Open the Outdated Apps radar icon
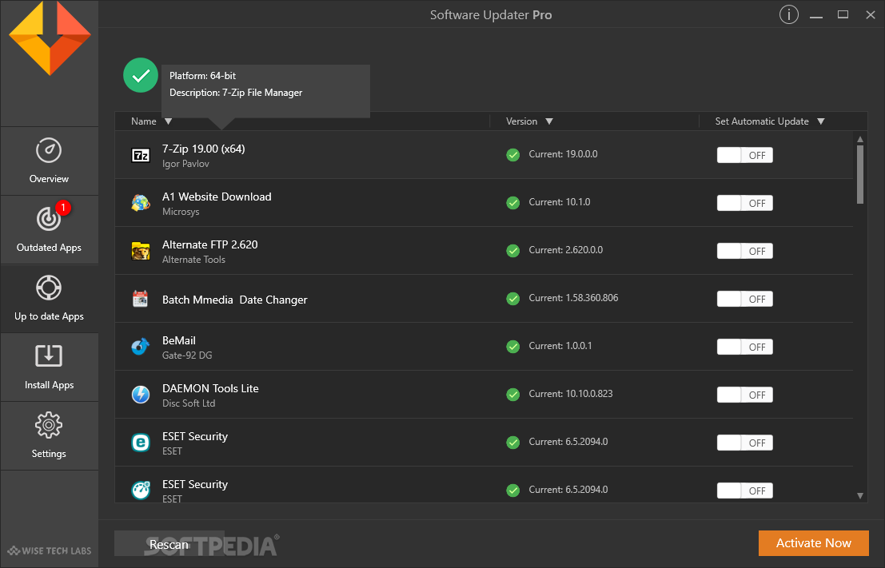885x568 pixels. (x=49, y=219)
